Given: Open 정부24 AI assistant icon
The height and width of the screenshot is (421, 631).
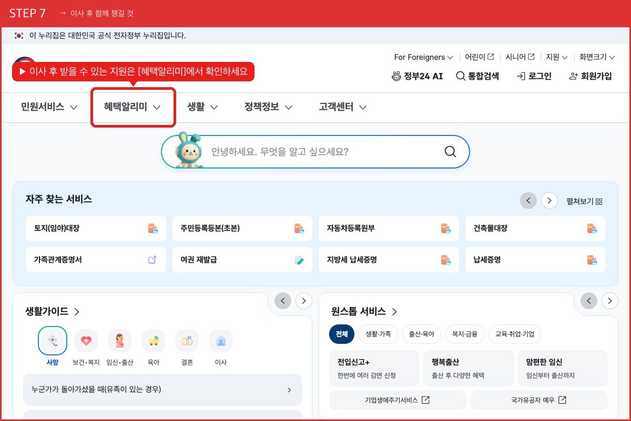Looking at the screenshot, I should click(x=396, y=76).
